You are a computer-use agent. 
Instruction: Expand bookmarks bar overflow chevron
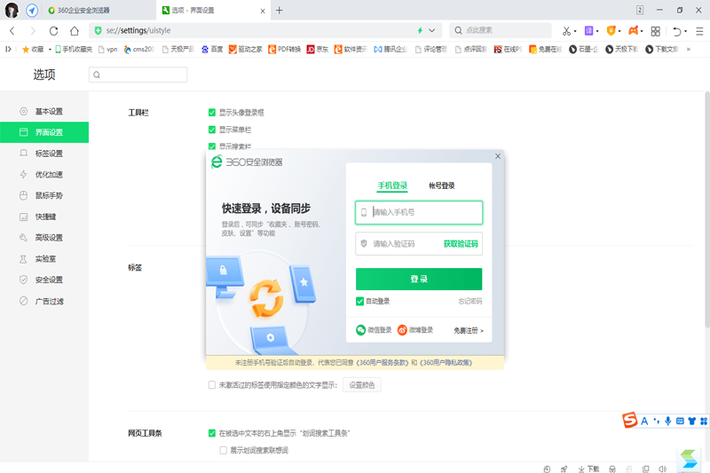tap(689, 49)
